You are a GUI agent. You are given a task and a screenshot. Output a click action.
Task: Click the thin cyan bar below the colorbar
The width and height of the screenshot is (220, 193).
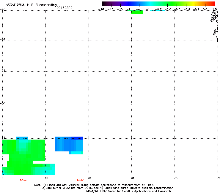click(x=157, y=11)
